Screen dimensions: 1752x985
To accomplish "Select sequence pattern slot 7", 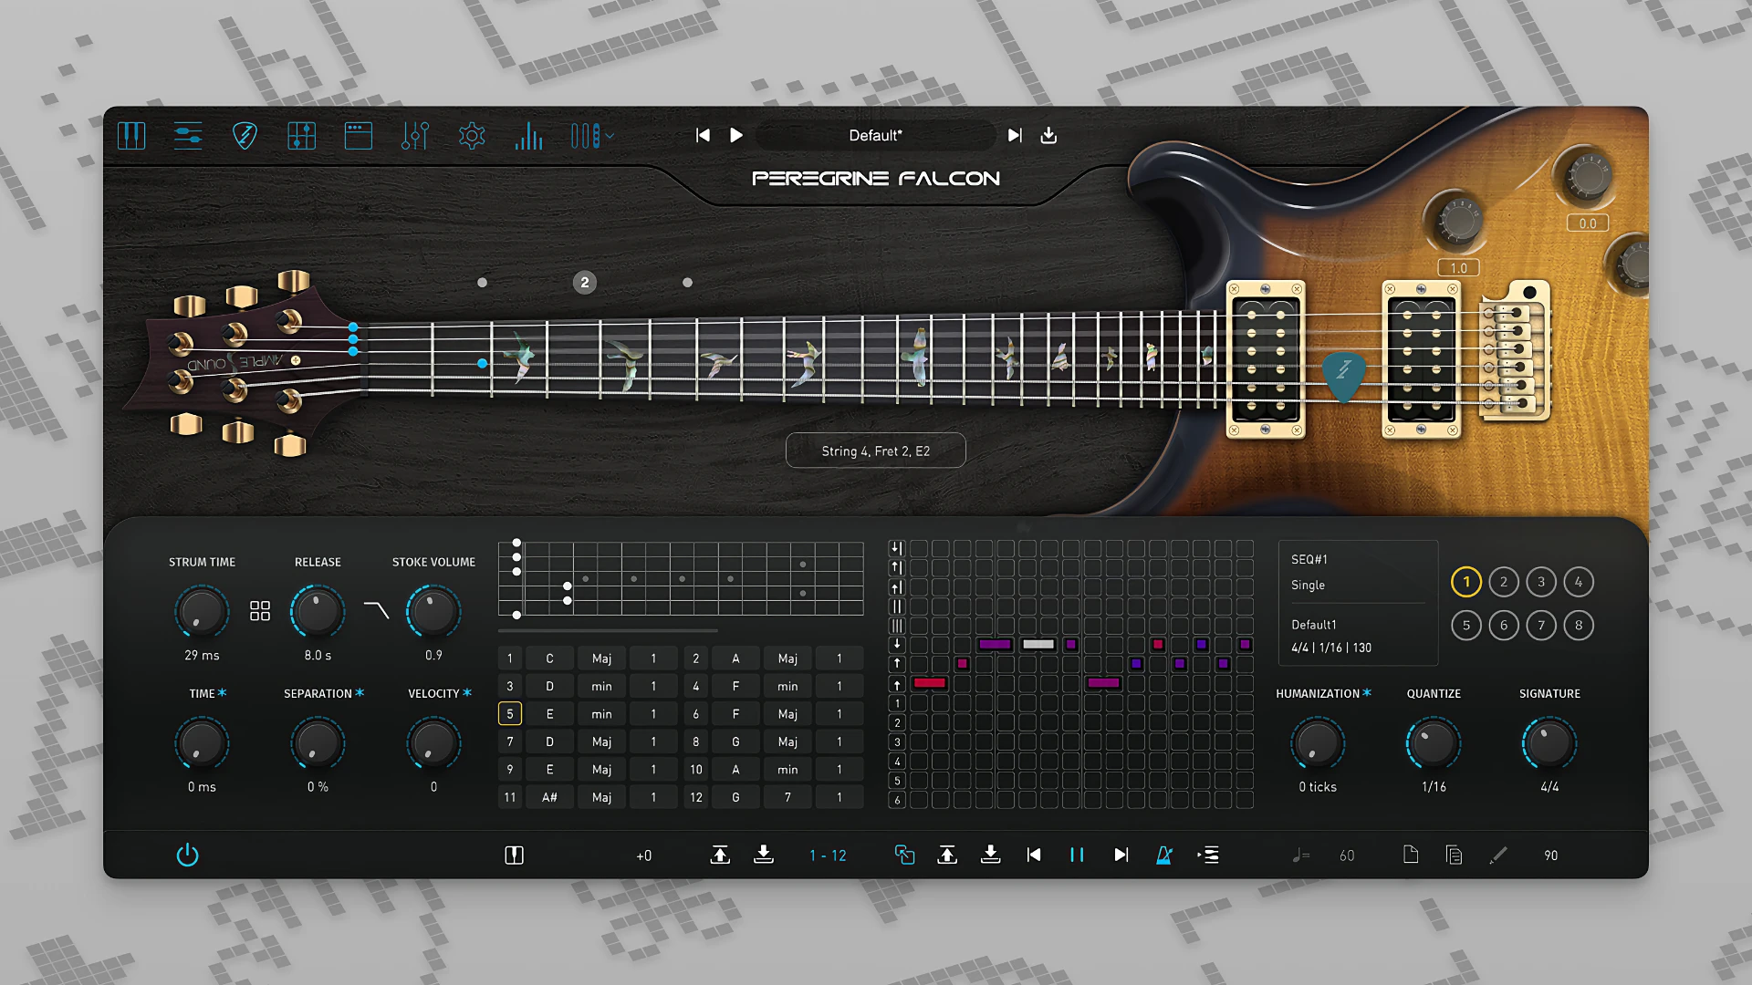I will pos(1541,625).
